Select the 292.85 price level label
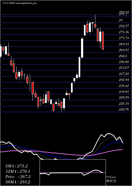 coord(123,12)
